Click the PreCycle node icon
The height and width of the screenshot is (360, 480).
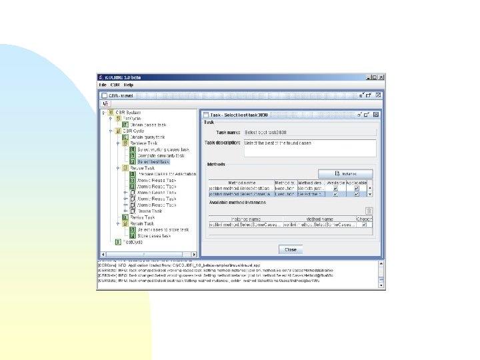118,119
